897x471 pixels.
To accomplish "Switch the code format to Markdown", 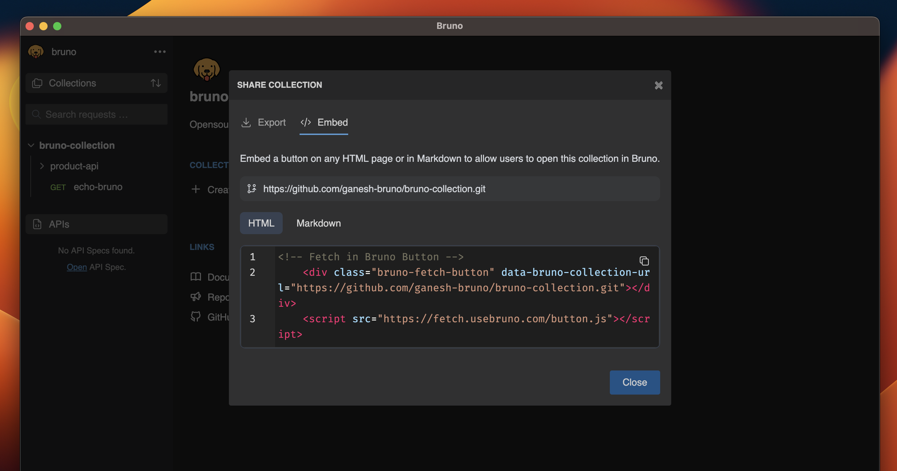I will 318,223.
